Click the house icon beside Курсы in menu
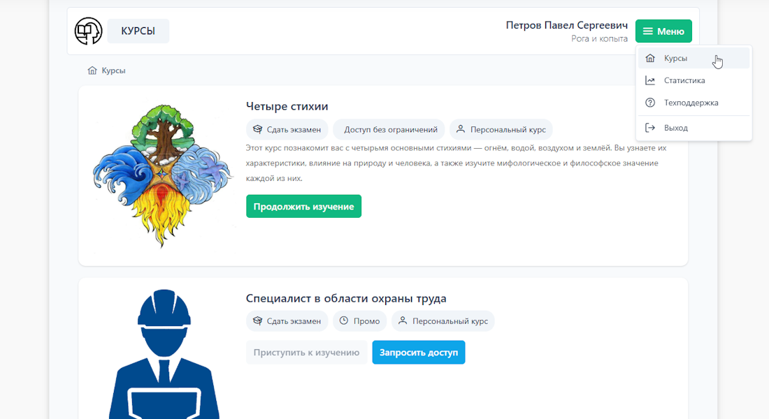The image size is (769, 419). (x=650, y=59)
